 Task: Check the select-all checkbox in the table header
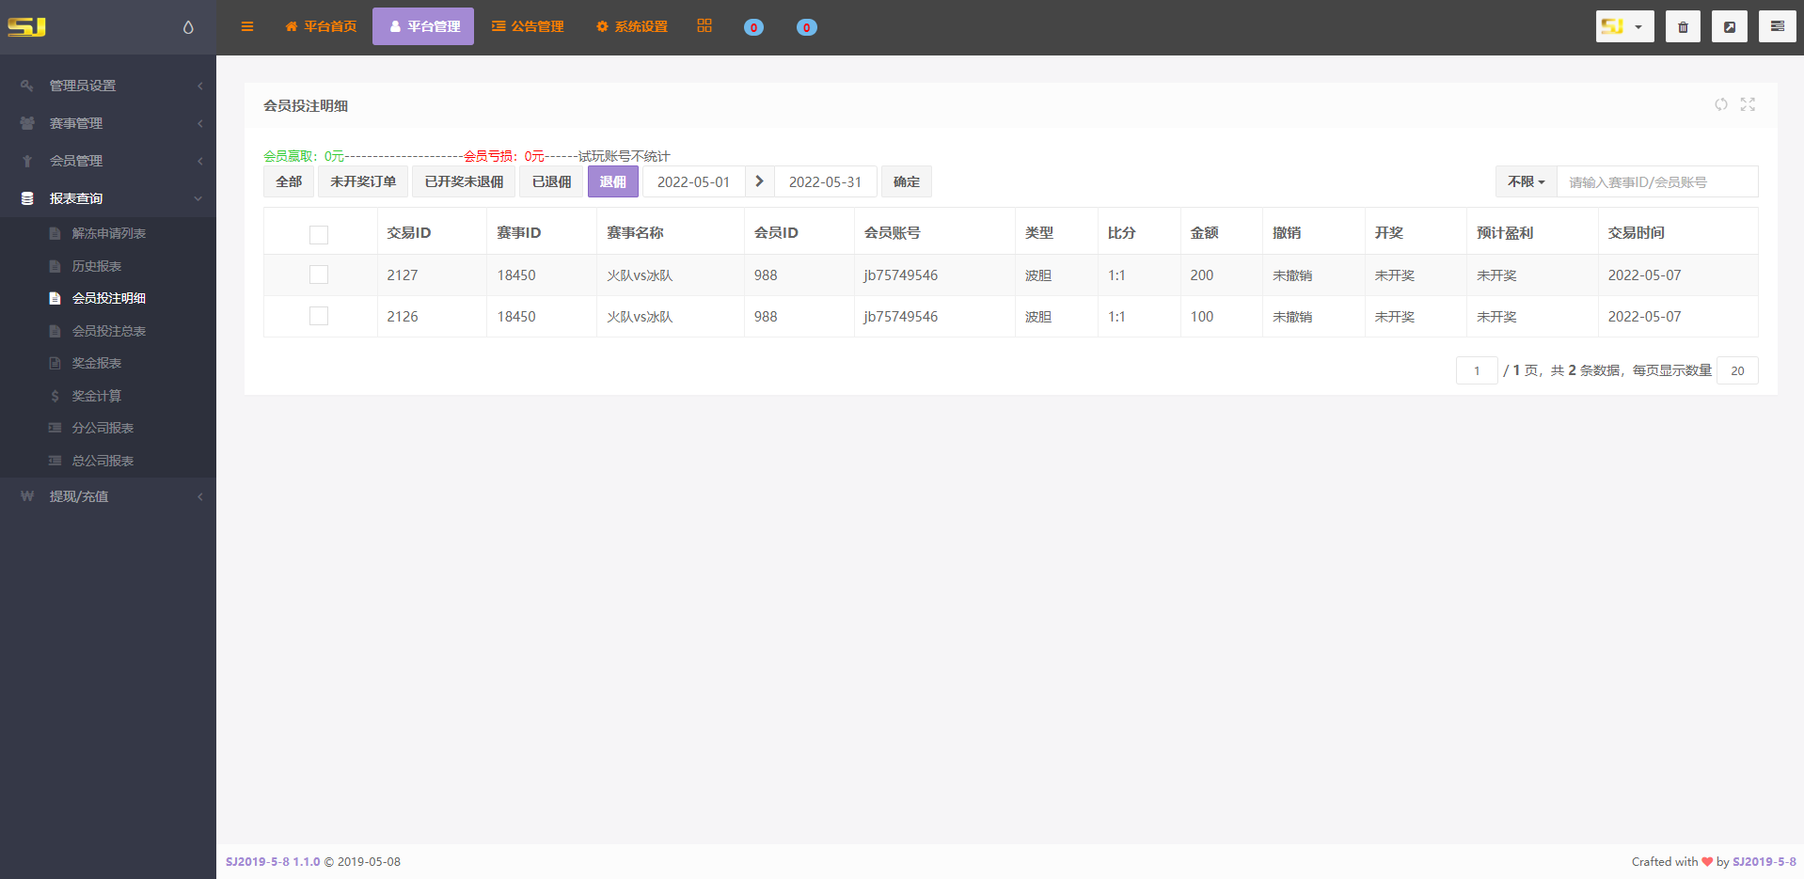point(319,235)
